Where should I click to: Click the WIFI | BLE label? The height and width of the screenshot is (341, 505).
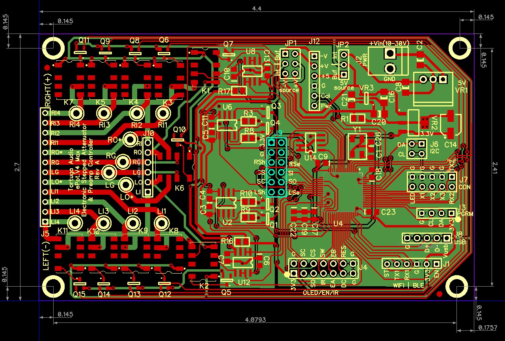click(409, 285)
